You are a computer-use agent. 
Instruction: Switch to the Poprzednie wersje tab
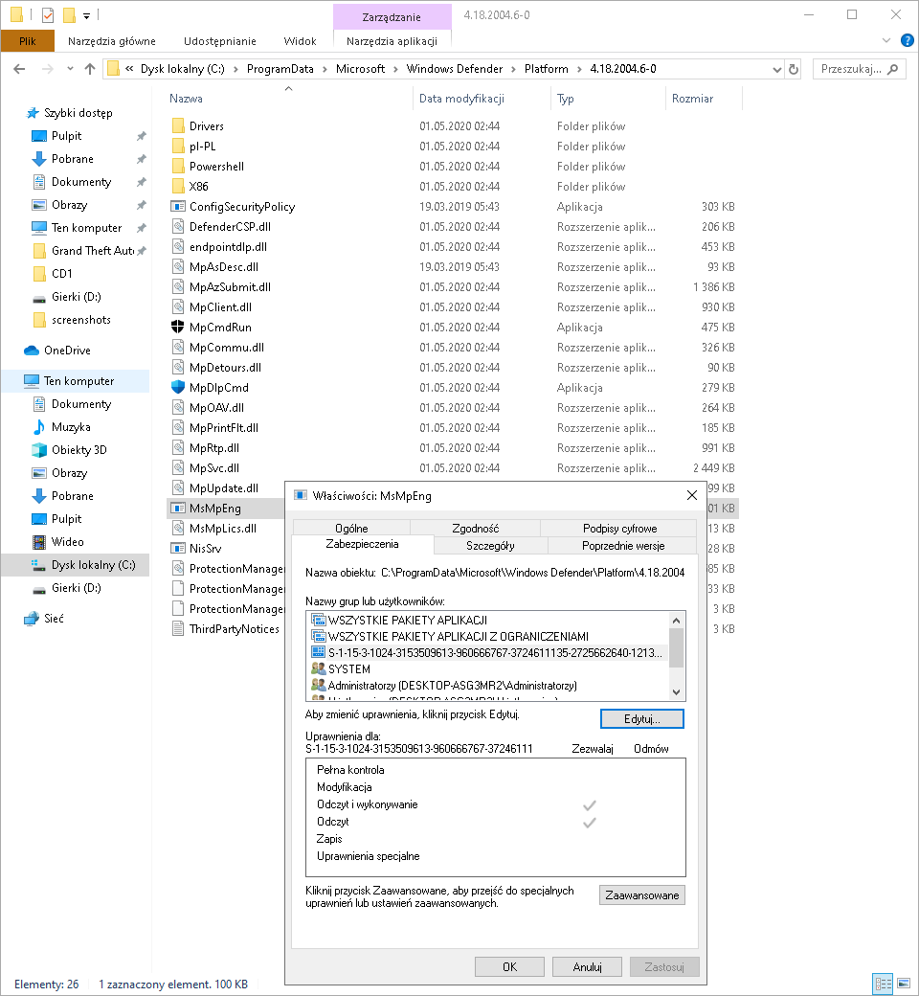click(623, 546)
